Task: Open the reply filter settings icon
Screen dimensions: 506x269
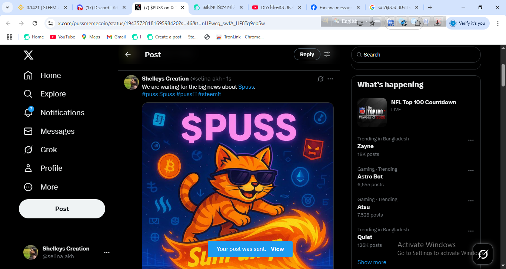Action: (x=327, y=54)
